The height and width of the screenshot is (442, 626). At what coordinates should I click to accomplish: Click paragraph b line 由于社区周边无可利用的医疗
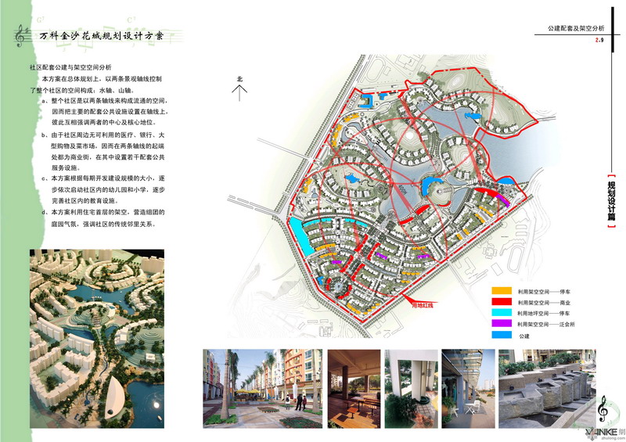pos(103,135)
